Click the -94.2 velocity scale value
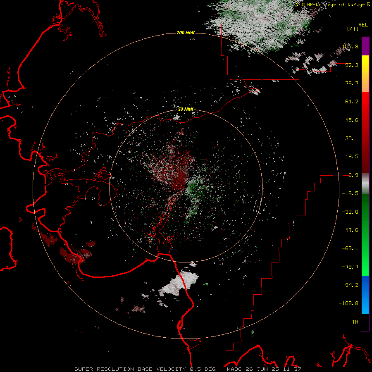Screen dimensions: 372x372 350,285
